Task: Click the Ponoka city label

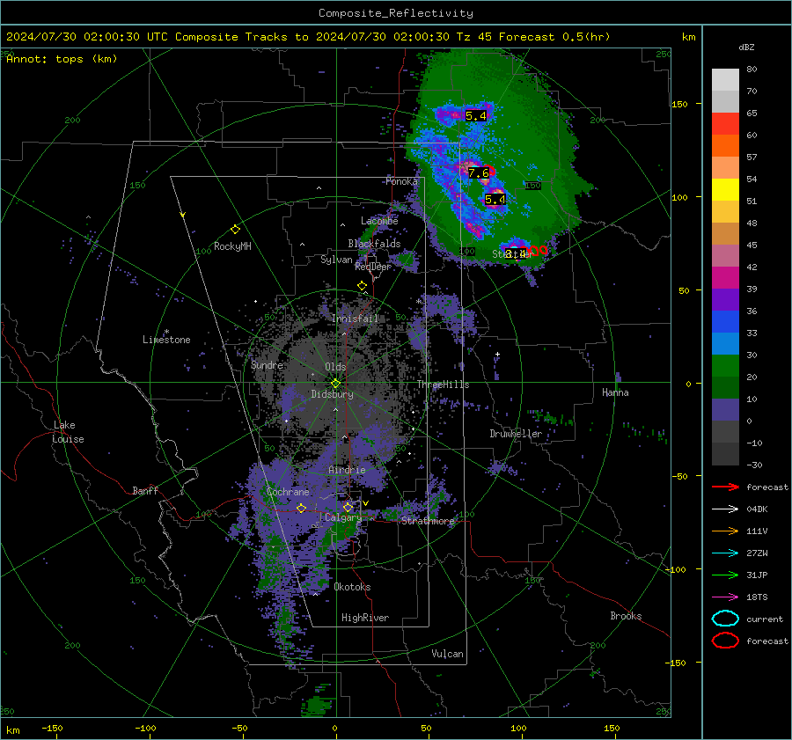Action: 401,181
